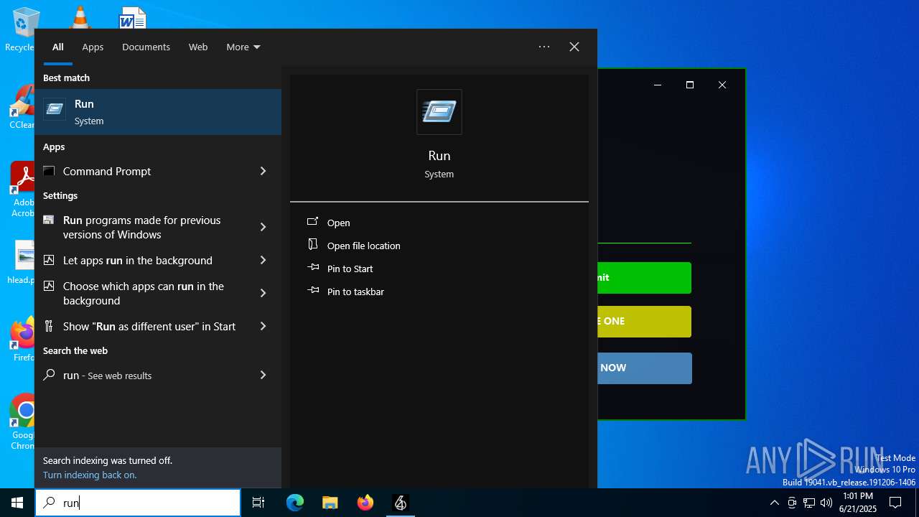Click the blue NOW button in background window
This screenshot has height=517, width=919.
tap(644, 368)
